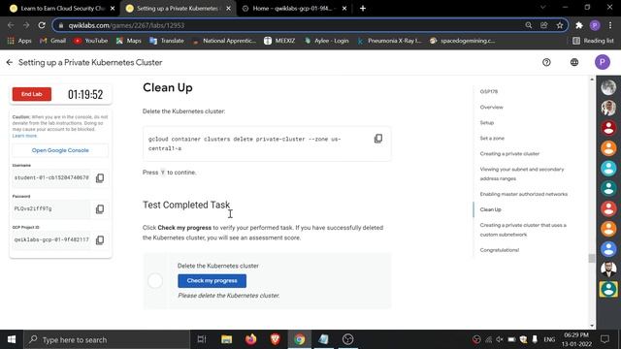Screen dimensions: 621x349
Task: Copy the gcloud delete cluster command
Action: [378, 139]
